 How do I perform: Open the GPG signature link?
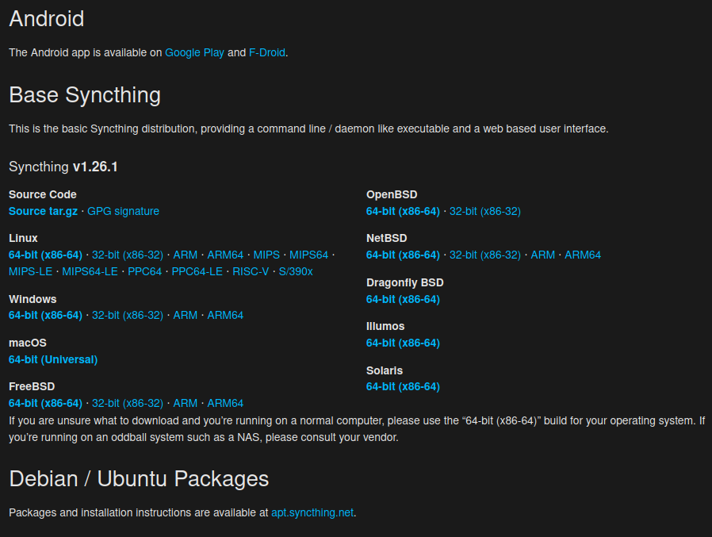(123, 211)
